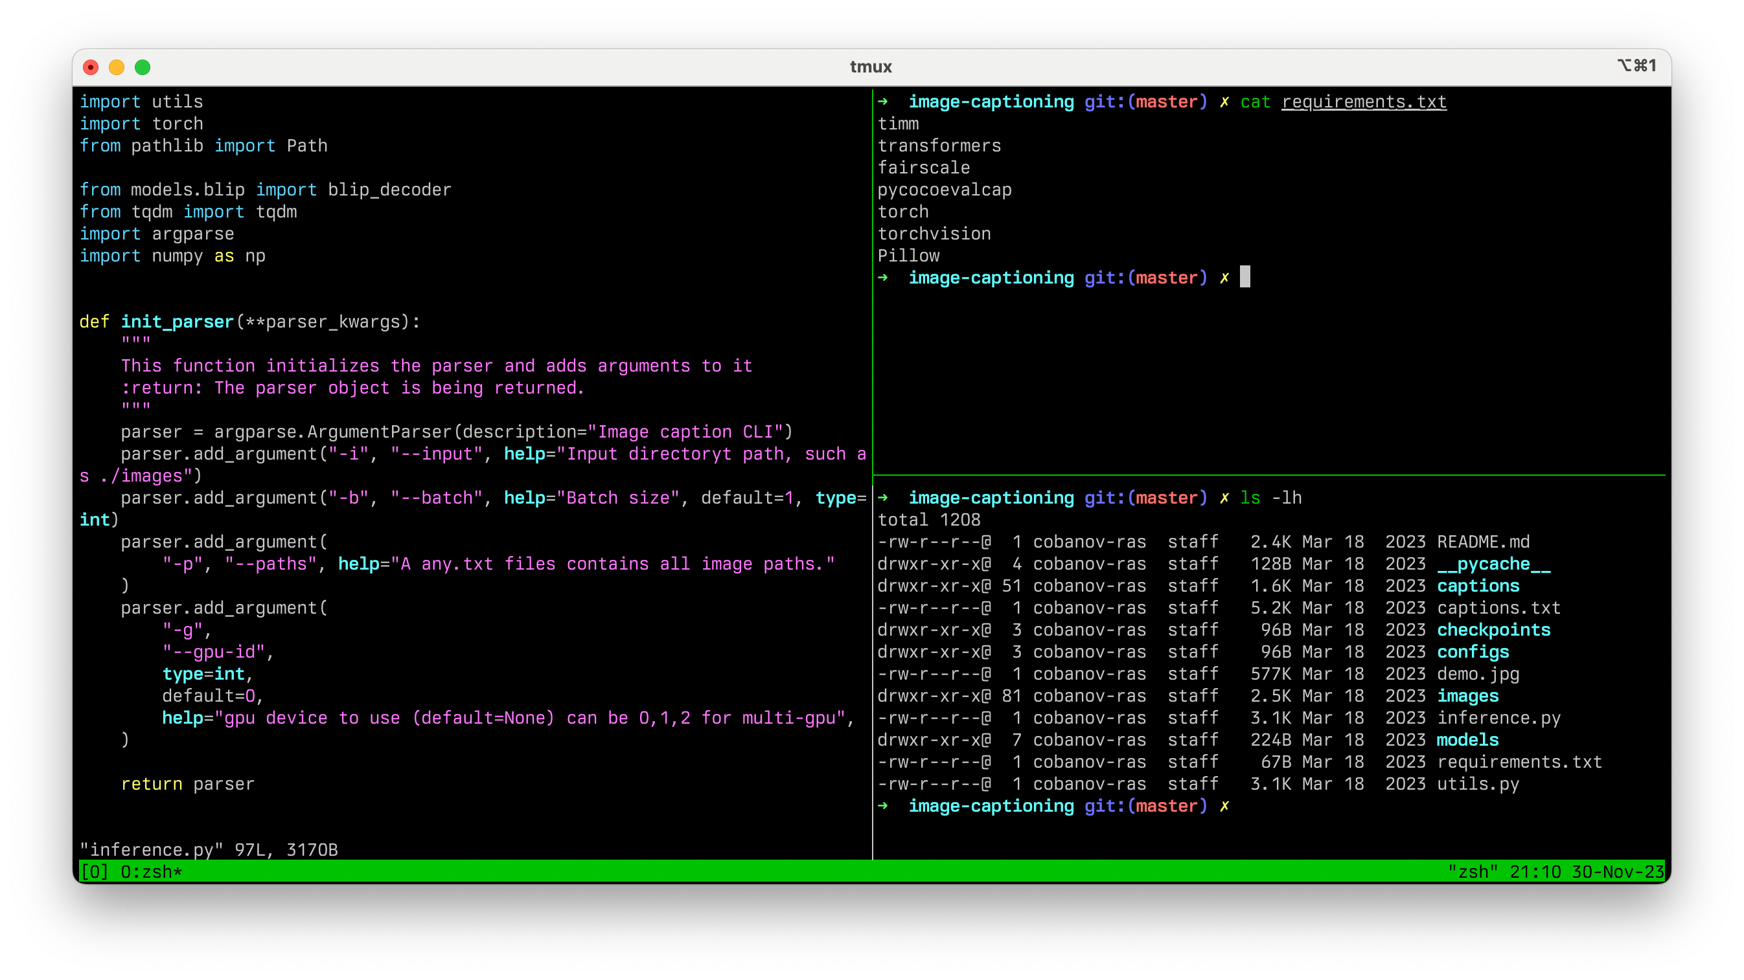Click the 'default=0,' line in vim

click(213, 696)
